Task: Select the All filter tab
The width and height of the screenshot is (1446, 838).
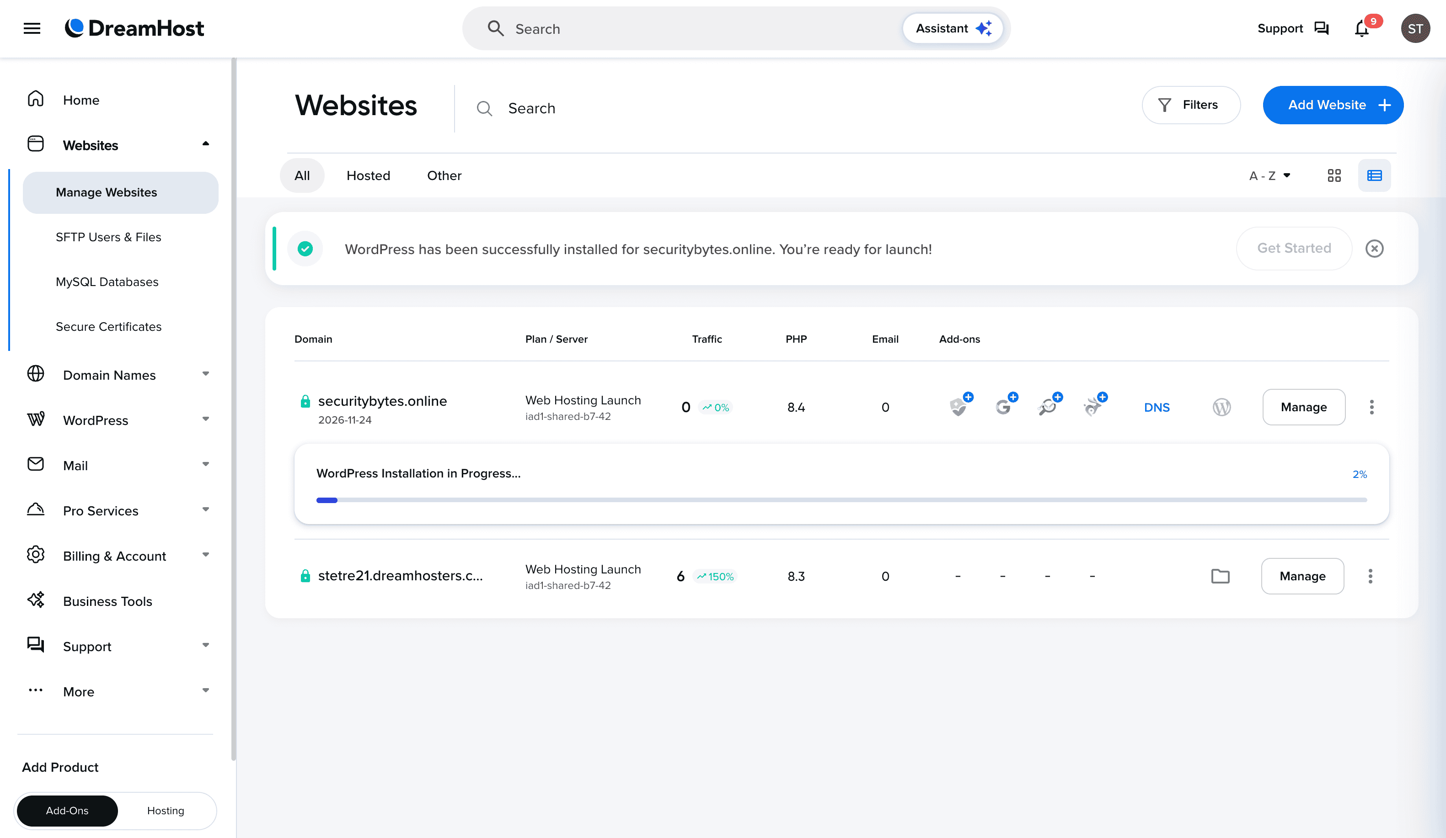Action: 302,175
